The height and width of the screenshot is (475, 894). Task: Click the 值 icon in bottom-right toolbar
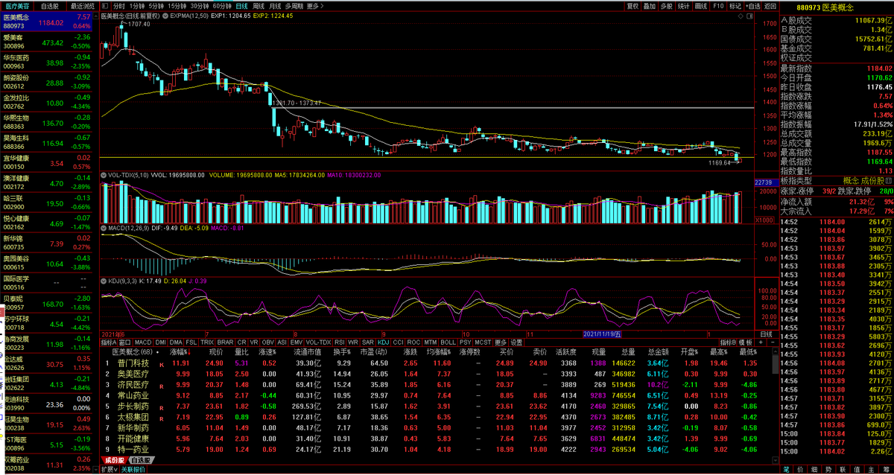857,470
